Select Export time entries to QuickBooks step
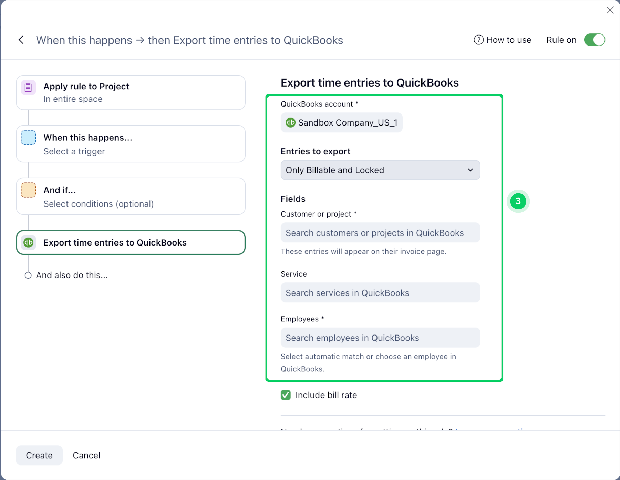The height and width of the screenshot is (480, 620). pos(131,242)
